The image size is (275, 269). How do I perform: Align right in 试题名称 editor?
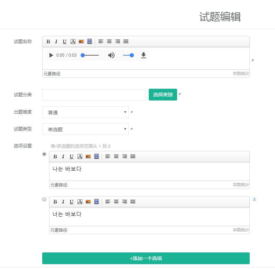[x=118, y=41]
